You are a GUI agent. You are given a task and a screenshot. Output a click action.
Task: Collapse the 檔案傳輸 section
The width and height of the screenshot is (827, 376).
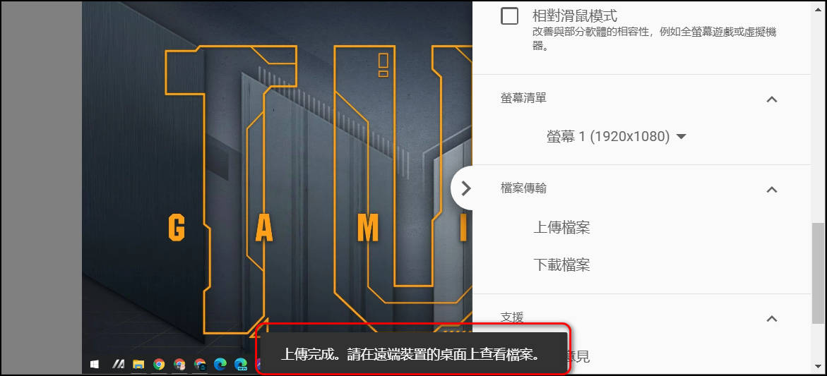[772, 189]
